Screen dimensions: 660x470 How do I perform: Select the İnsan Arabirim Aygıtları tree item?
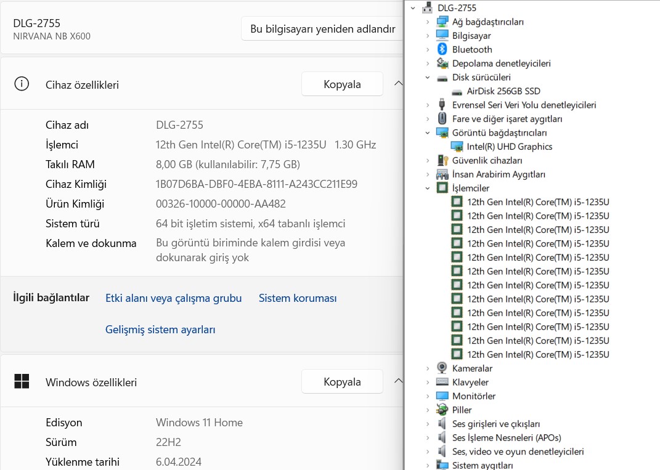coord(499,174)
